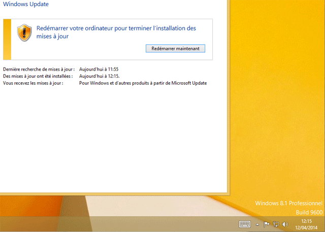Viewport: 325px width, 232px height.
Task: Click the yellow security shield icon
Action: click(x=24, y=32)
